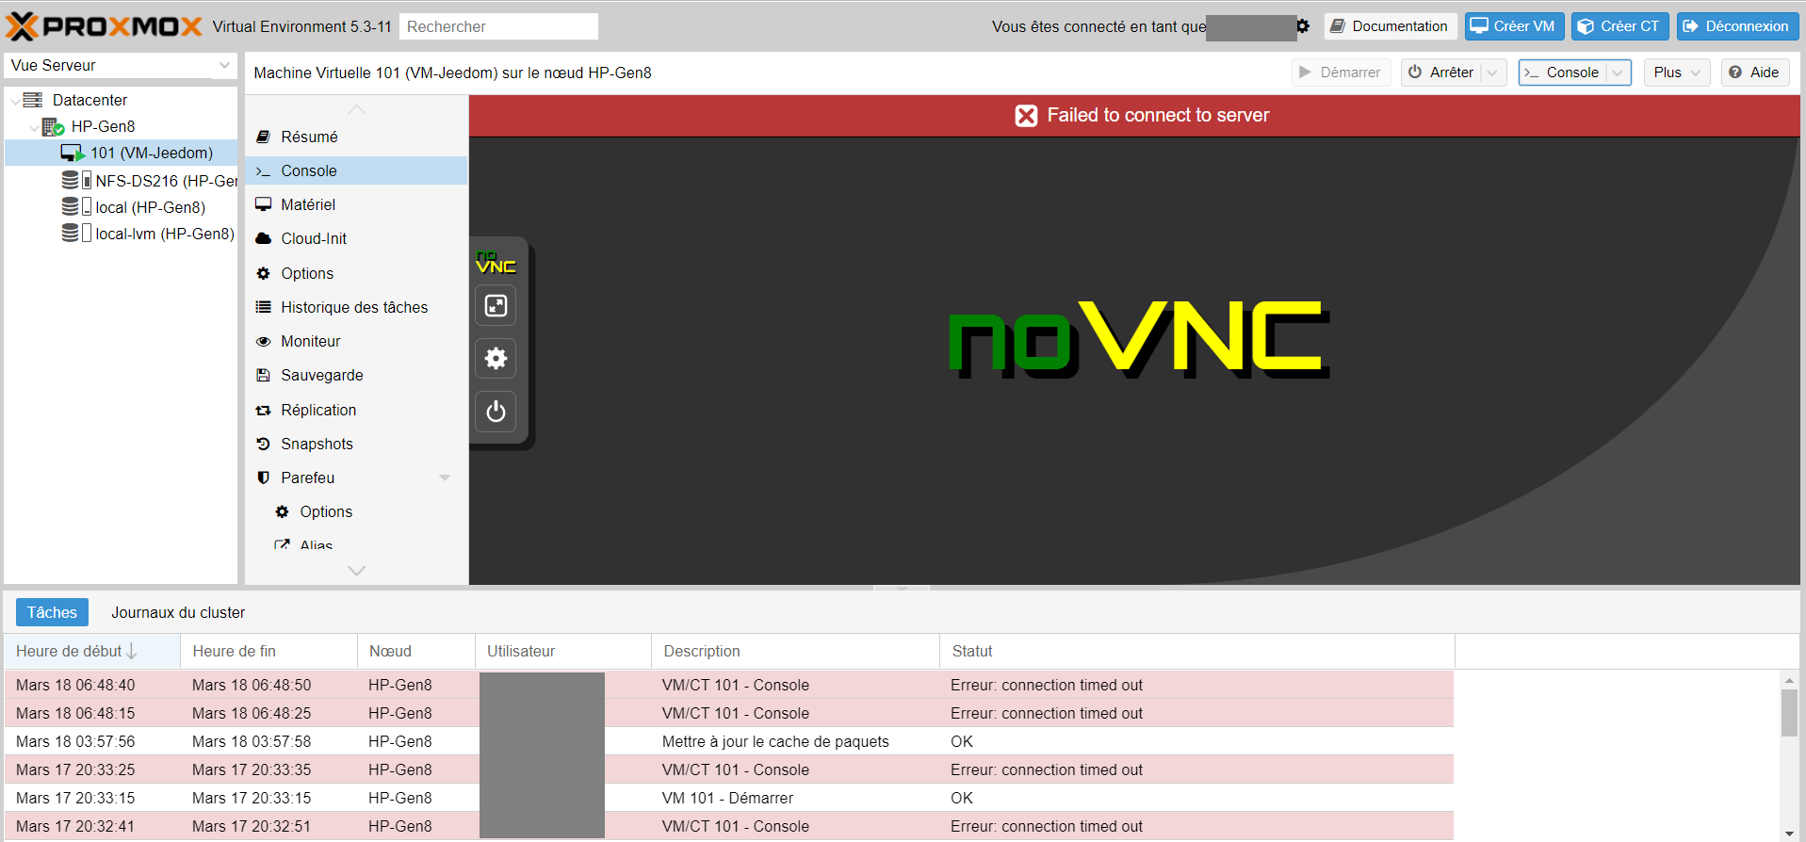This screenshot has height=842, width=1806.
Task: Sort by Heure de début column
Action: coord(92,651)
